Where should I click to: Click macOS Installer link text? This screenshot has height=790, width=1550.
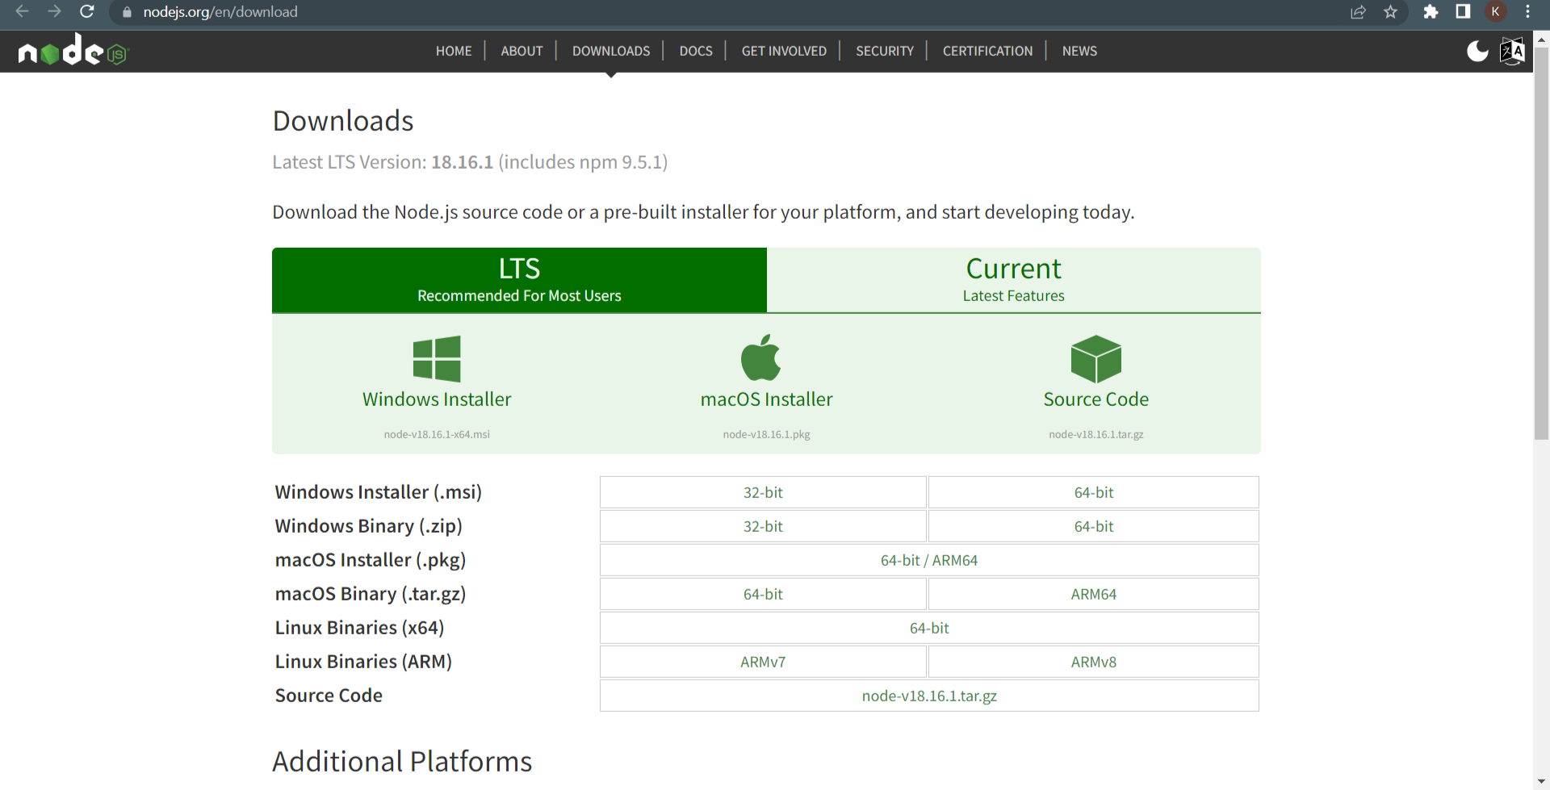[766, 399]
